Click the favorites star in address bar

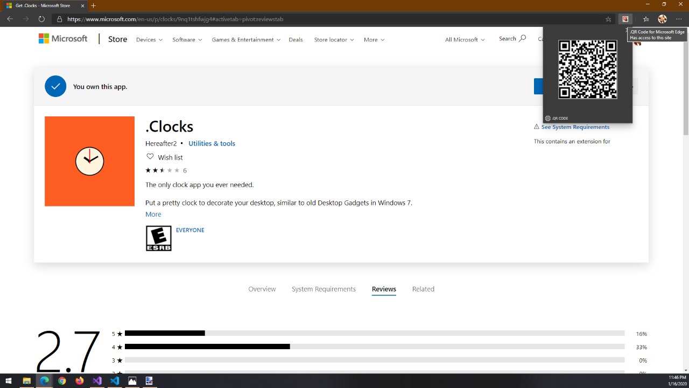(608, 19)
